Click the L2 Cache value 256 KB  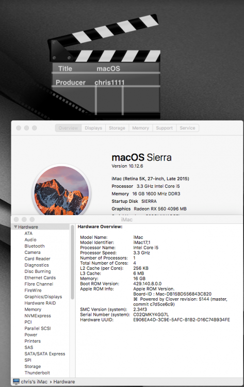141,268
